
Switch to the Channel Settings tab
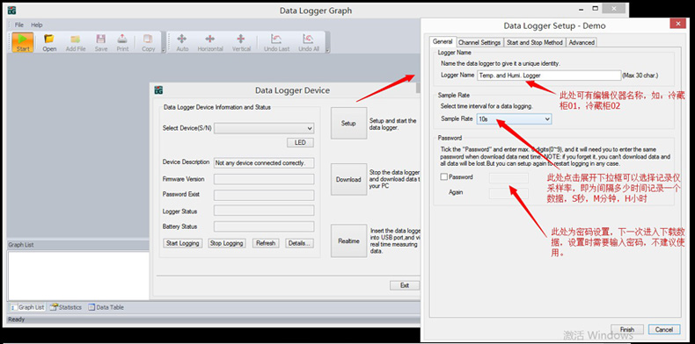[479, 42]
